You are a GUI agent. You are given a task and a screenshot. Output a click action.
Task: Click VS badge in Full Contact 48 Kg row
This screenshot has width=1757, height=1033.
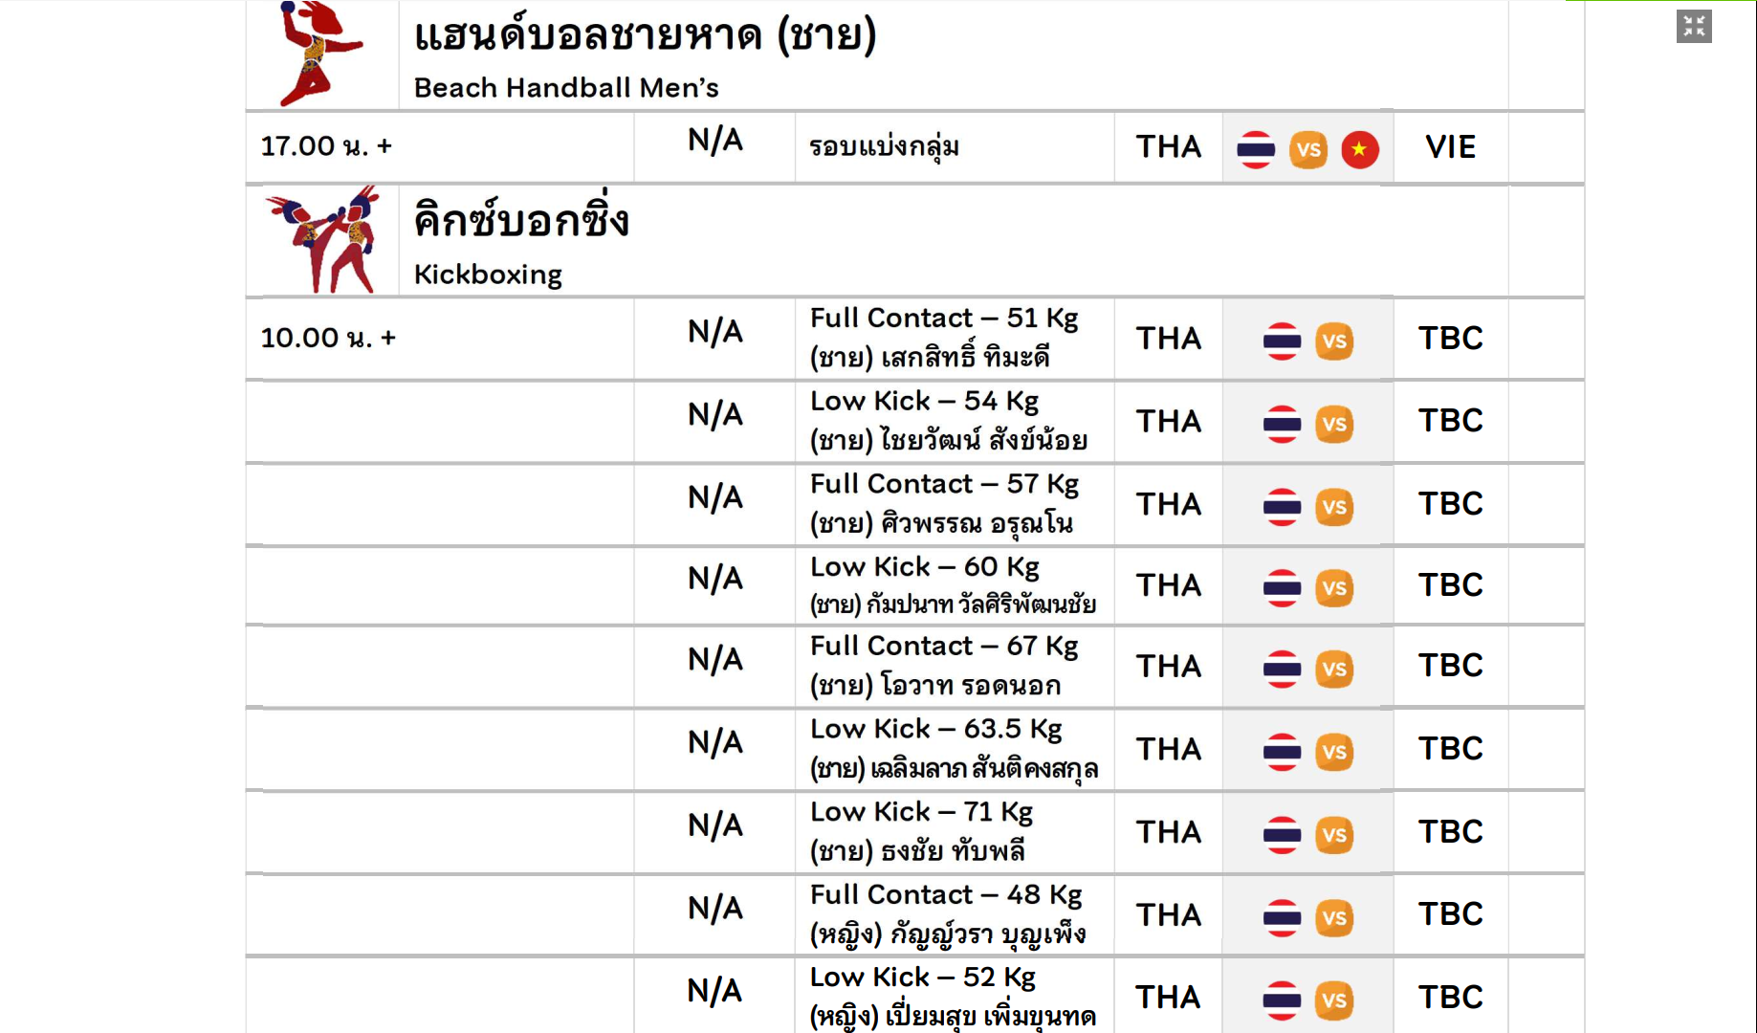pyautogui.click(x=1333, y=917)
